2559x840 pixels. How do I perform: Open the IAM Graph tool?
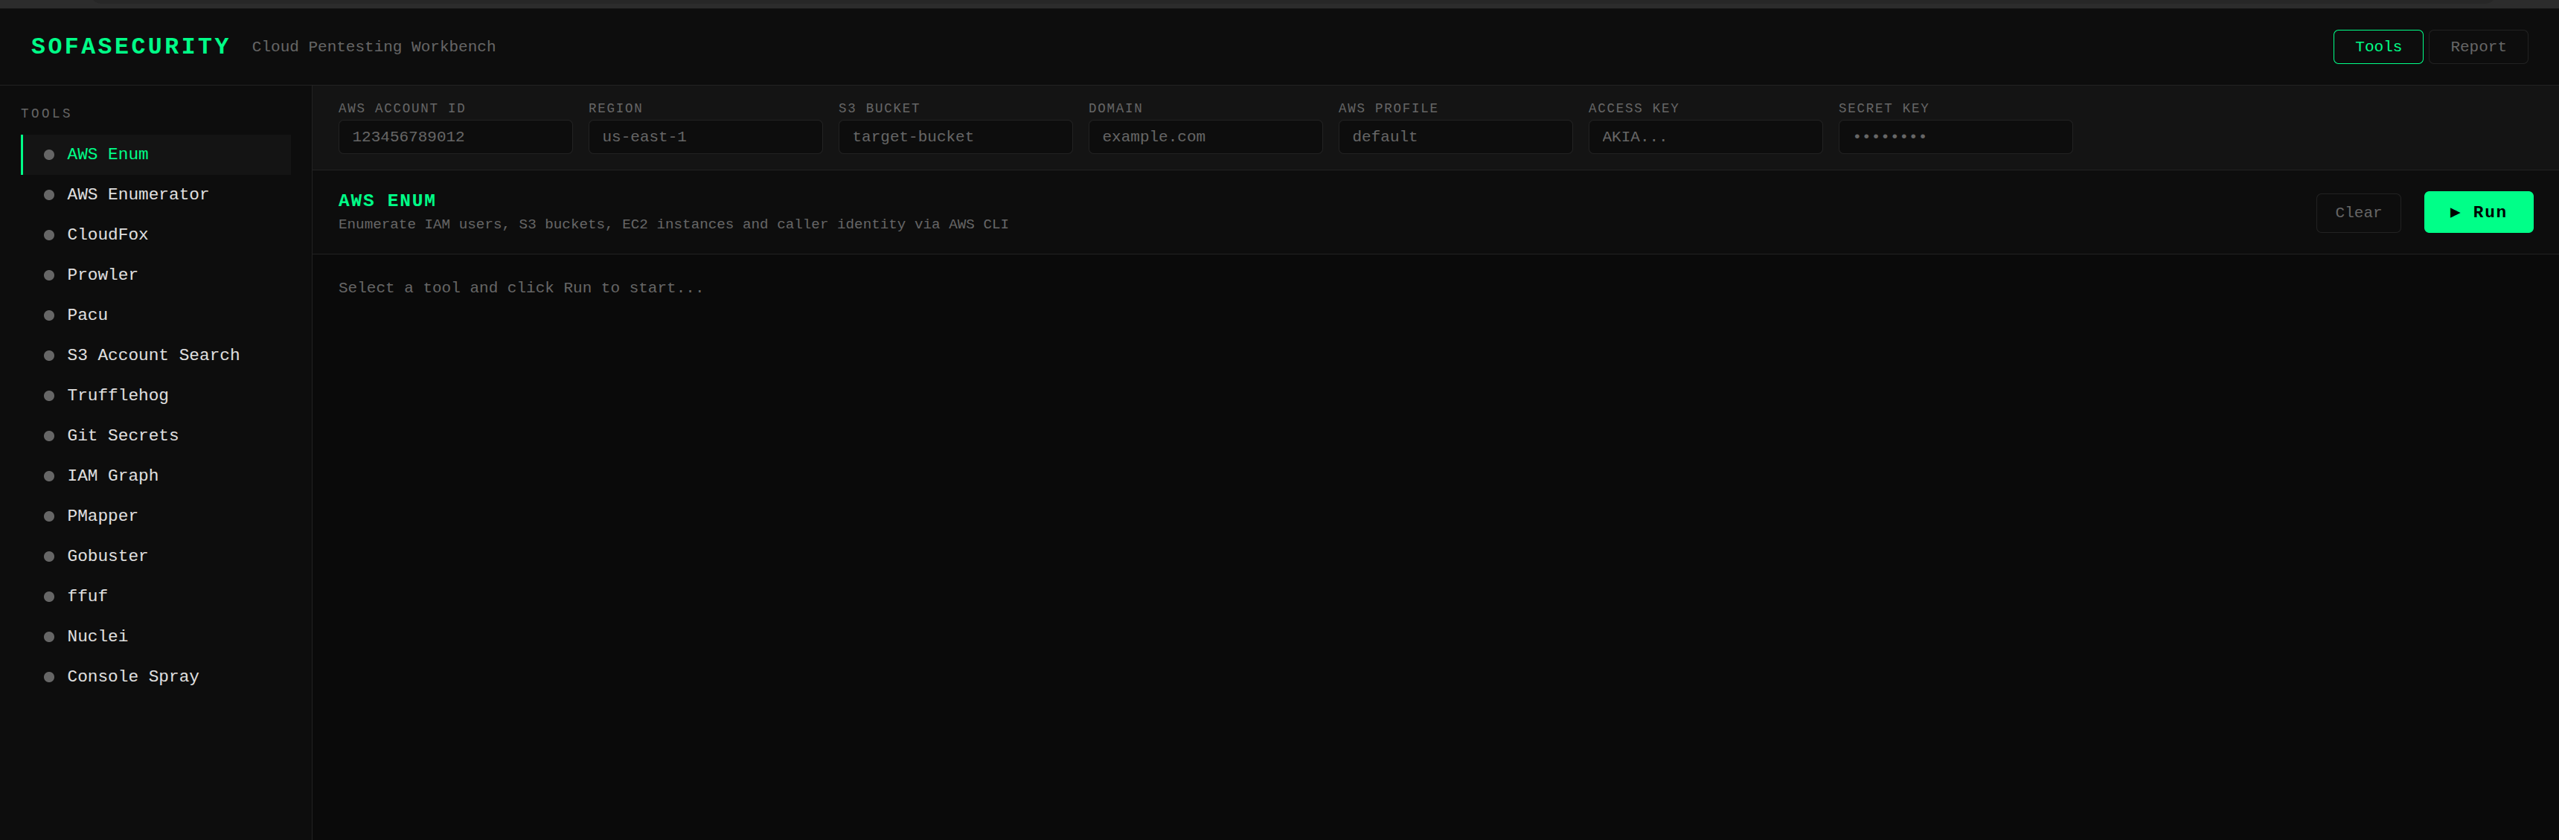tap(112, 475)
